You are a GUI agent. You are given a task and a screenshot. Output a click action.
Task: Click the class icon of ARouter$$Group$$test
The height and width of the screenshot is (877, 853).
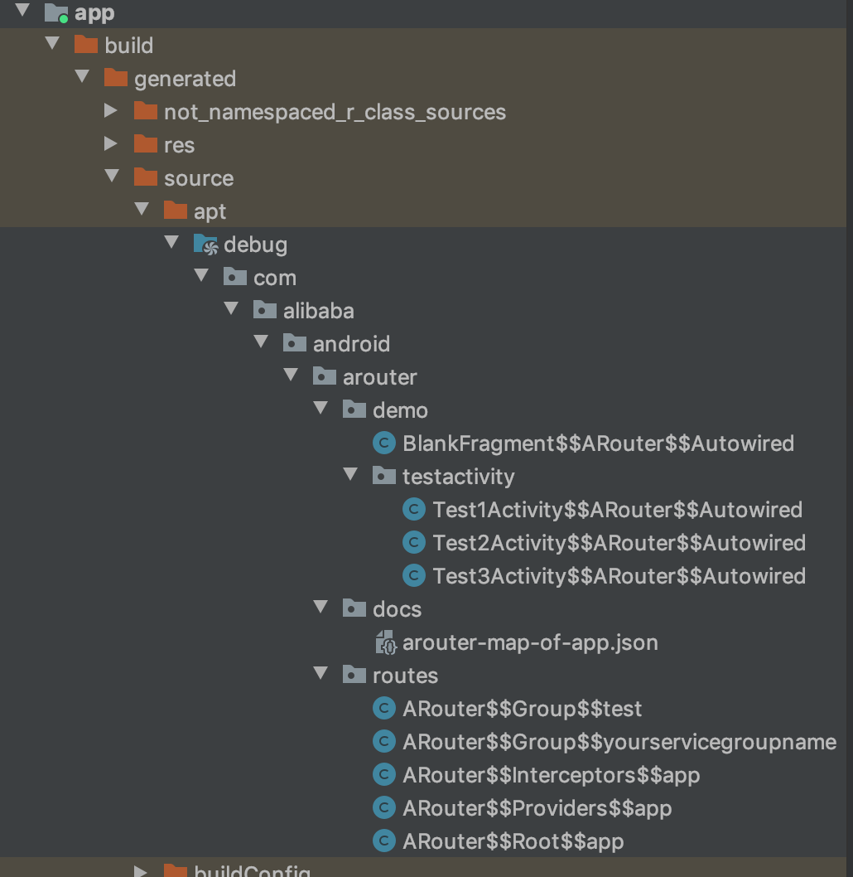[x=384, y=708]
